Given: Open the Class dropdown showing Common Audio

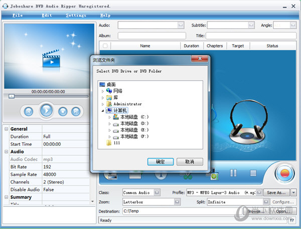Looking at the screenshot, I should point(157,192).
